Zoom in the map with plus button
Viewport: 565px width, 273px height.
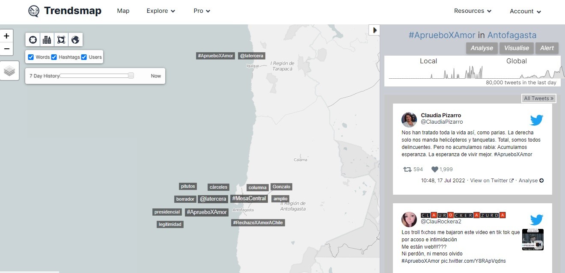(6, 36)
